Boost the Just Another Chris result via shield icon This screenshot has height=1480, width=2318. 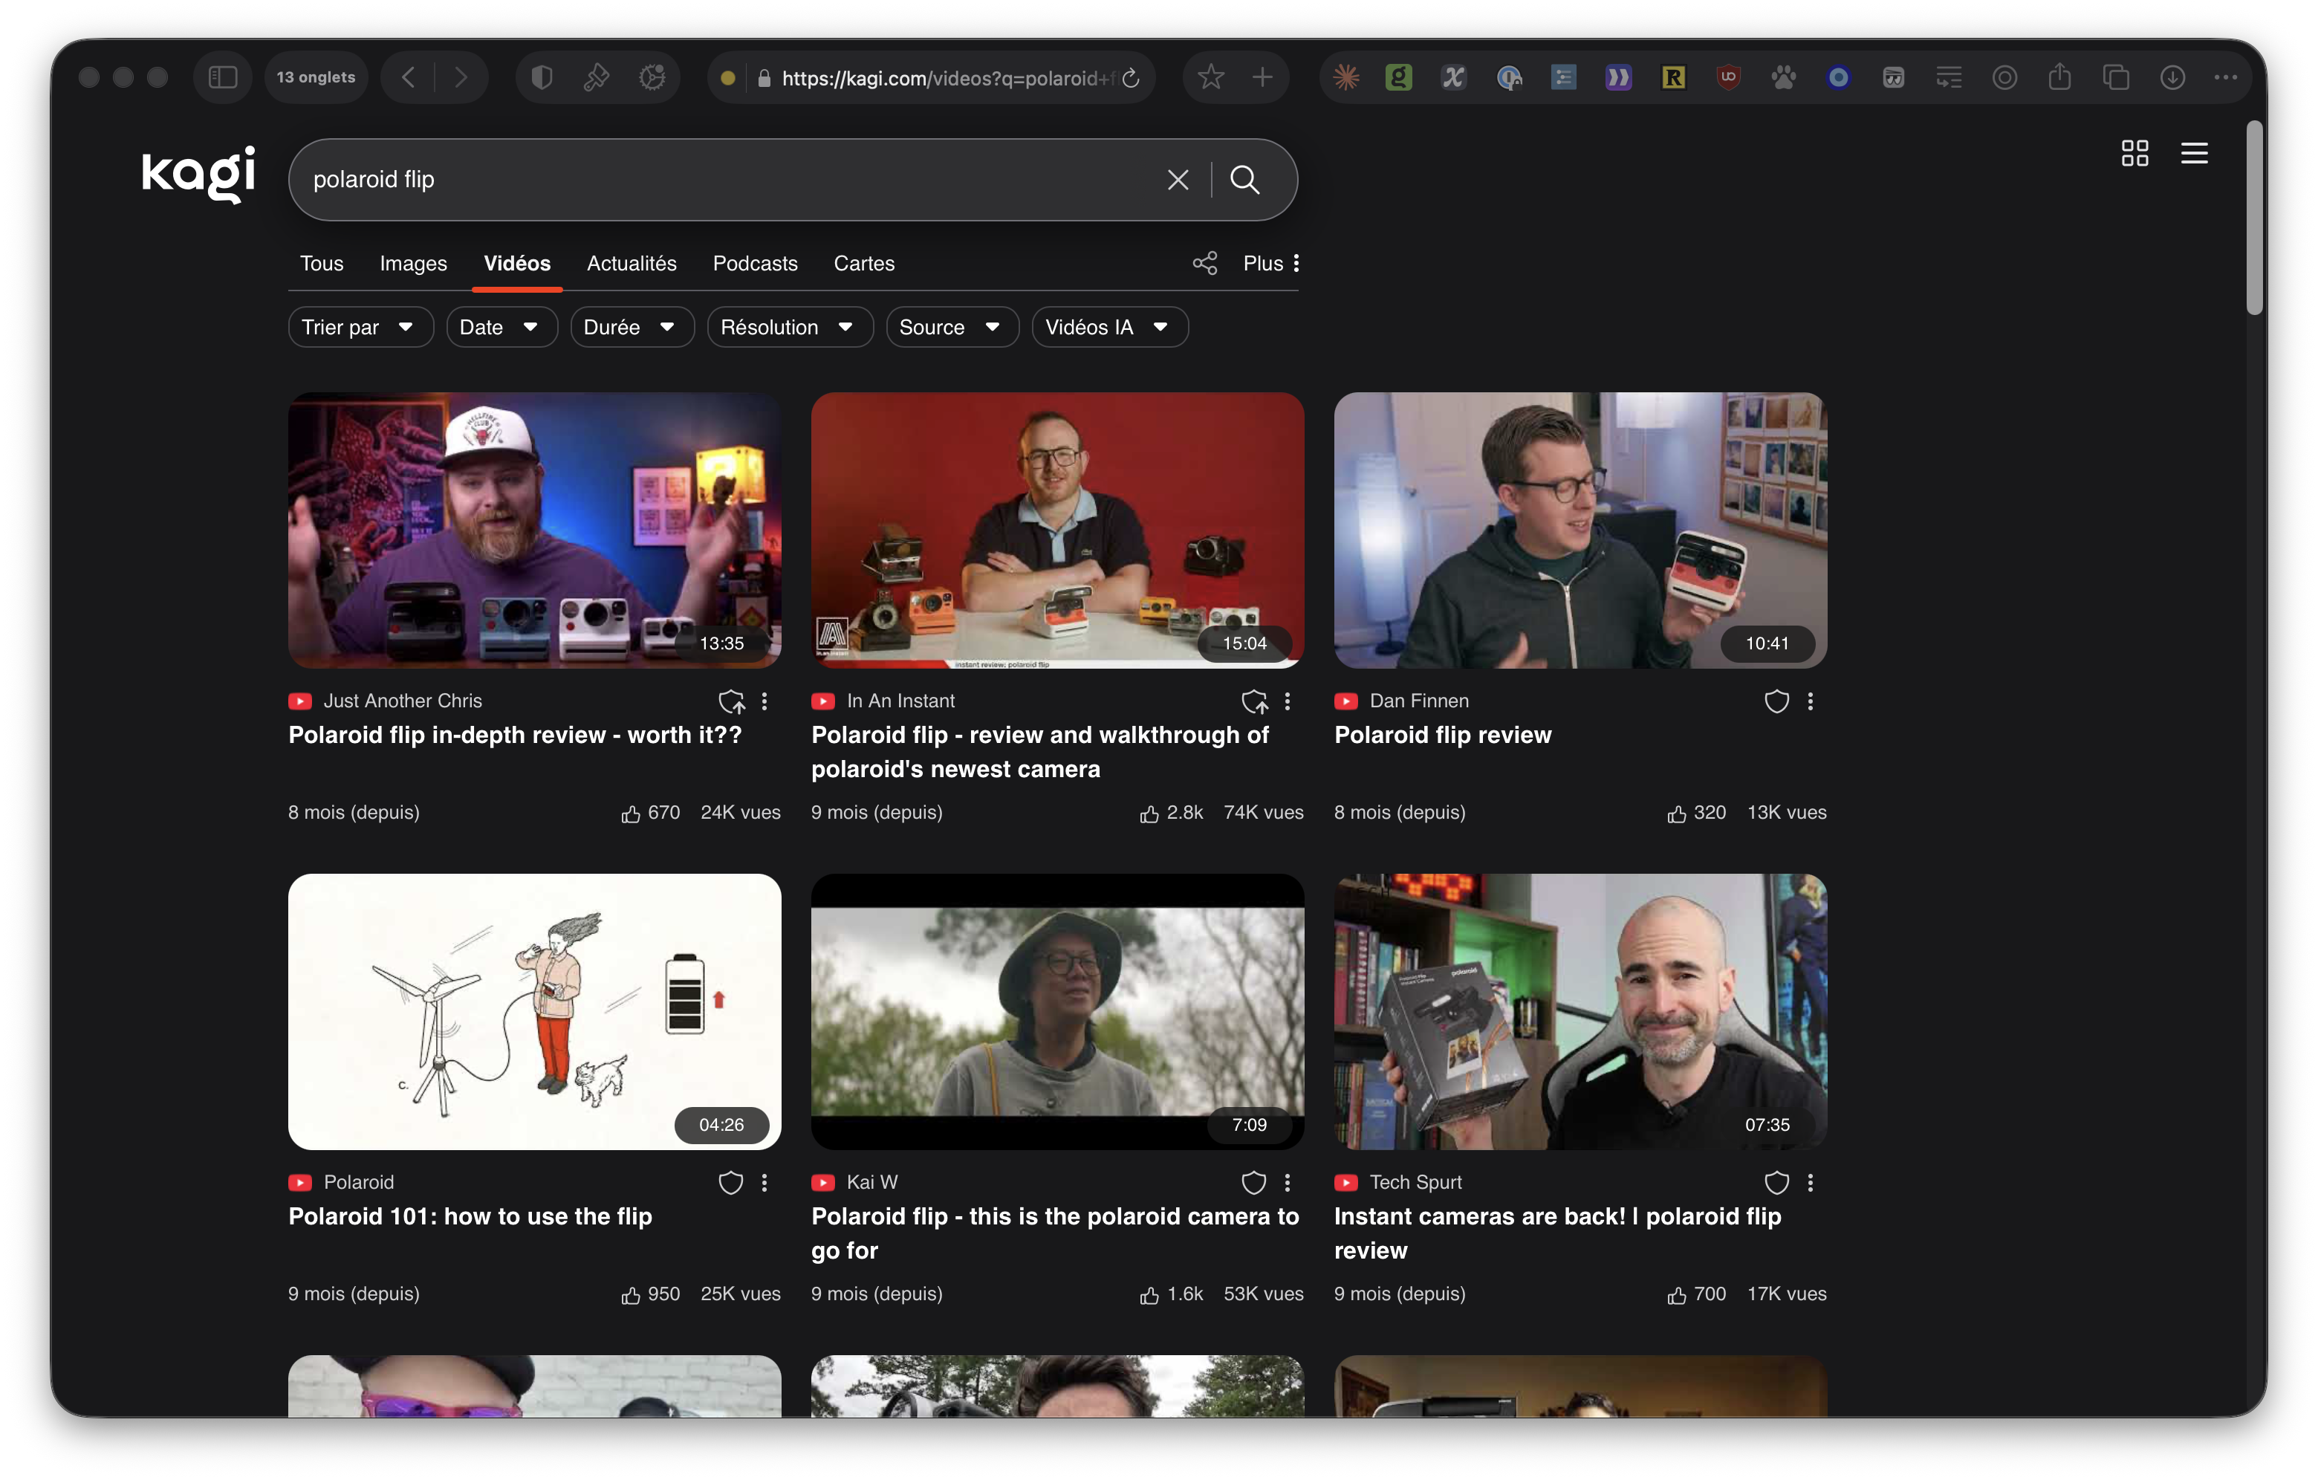(730, 701)
